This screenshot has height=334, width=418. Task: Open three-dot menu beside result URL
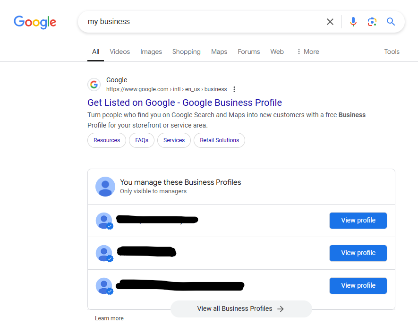[234, 89]
